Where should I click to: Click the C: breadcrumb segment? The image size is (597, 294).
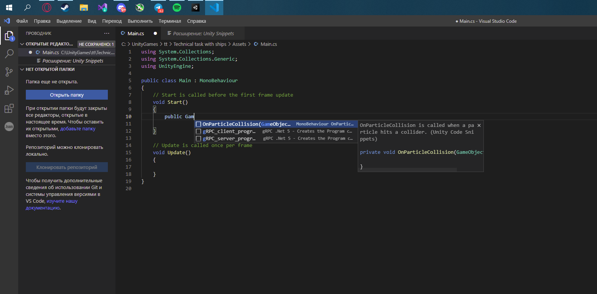(x=123, y=44)
